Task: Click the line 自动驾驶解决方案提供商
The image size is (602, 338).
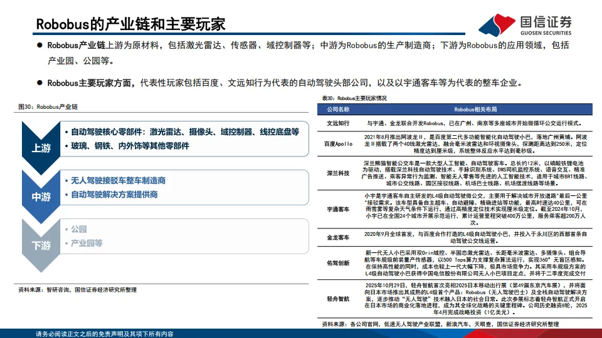Action: pos(112,195)
